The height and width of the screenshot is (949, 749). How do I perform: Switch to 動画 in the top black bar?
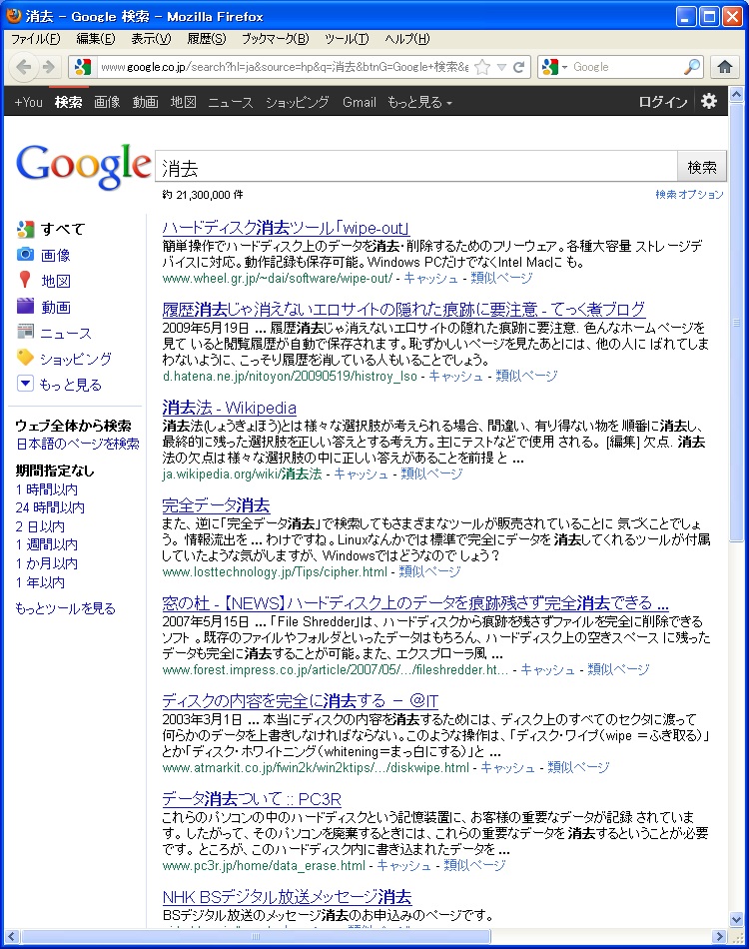[145, 102]
